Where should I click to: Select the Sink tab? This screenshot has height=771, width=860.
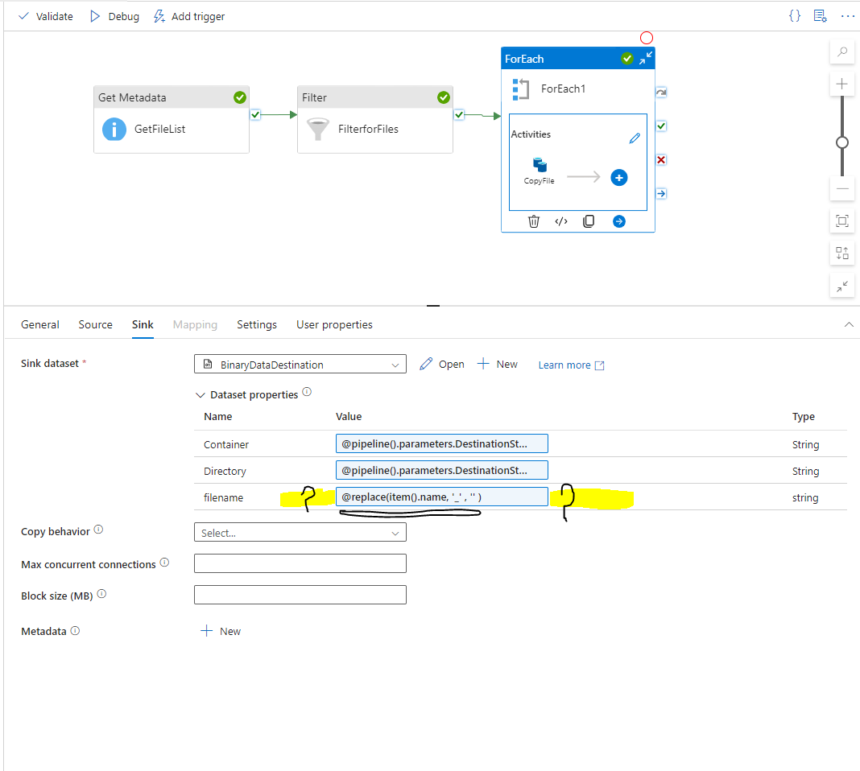143,324
